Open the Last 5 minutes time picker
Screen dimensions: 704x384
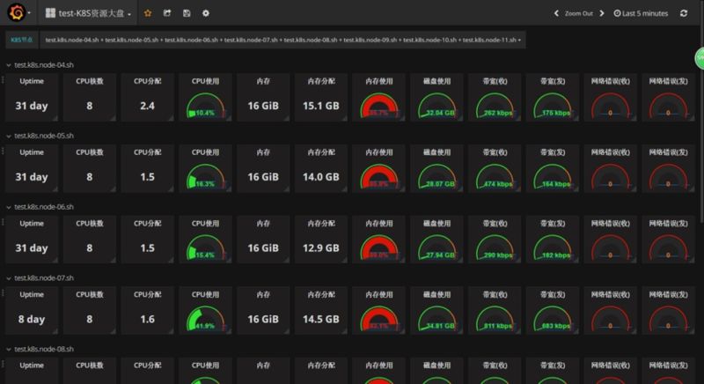(x=641, y=13)
